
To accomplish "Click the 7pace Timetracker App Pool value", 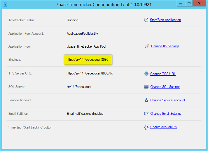I will coord(86,46).
